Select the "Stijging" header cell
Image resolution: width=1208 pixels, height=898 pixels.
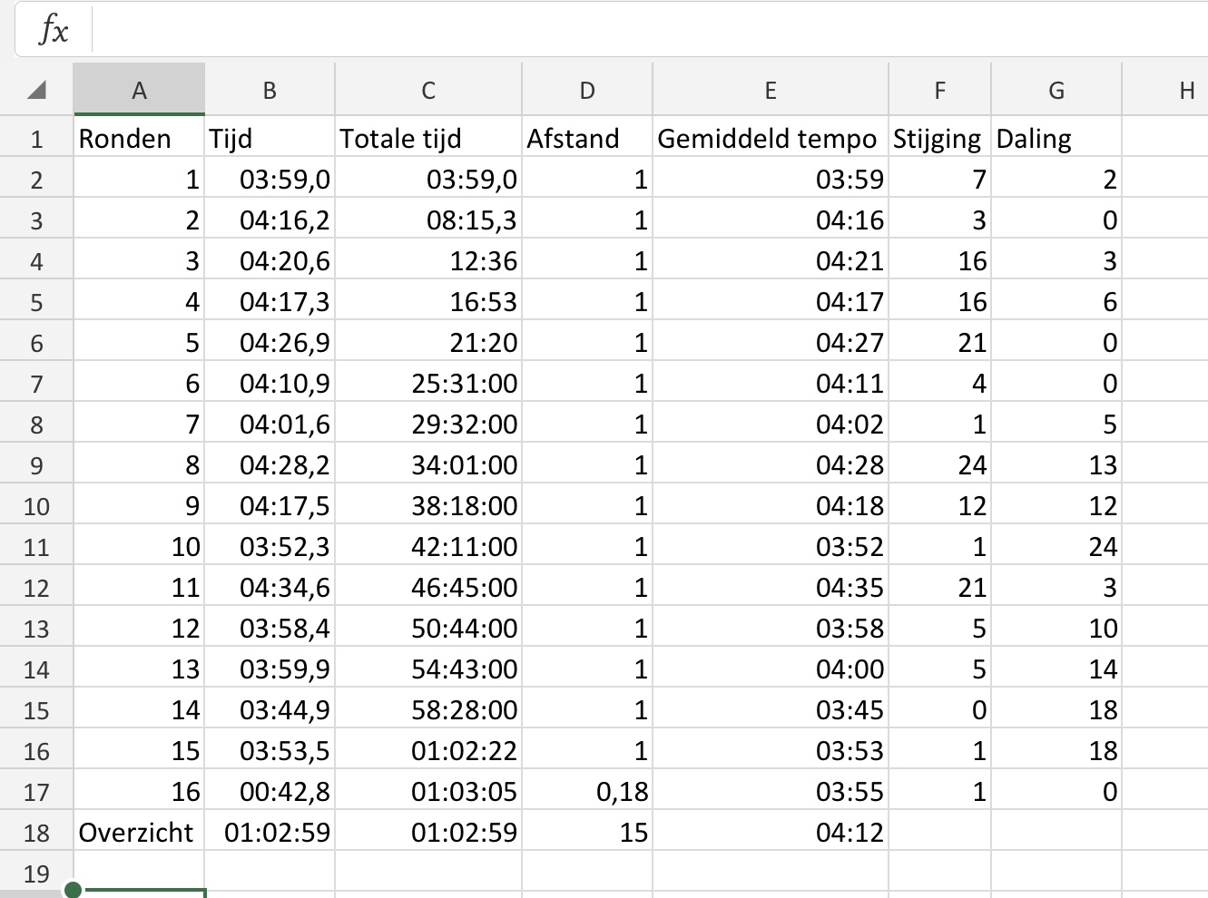pos(939,139)
